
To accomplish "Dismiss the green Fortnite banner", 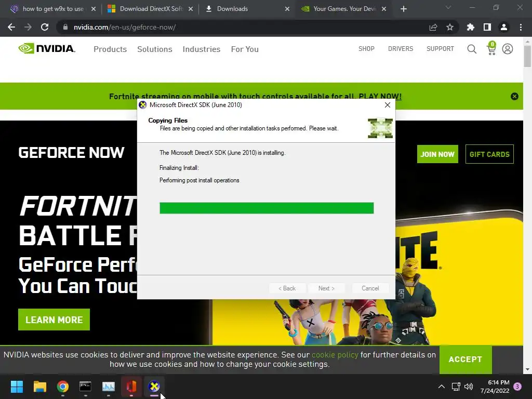I will click(x=514, y=96).
